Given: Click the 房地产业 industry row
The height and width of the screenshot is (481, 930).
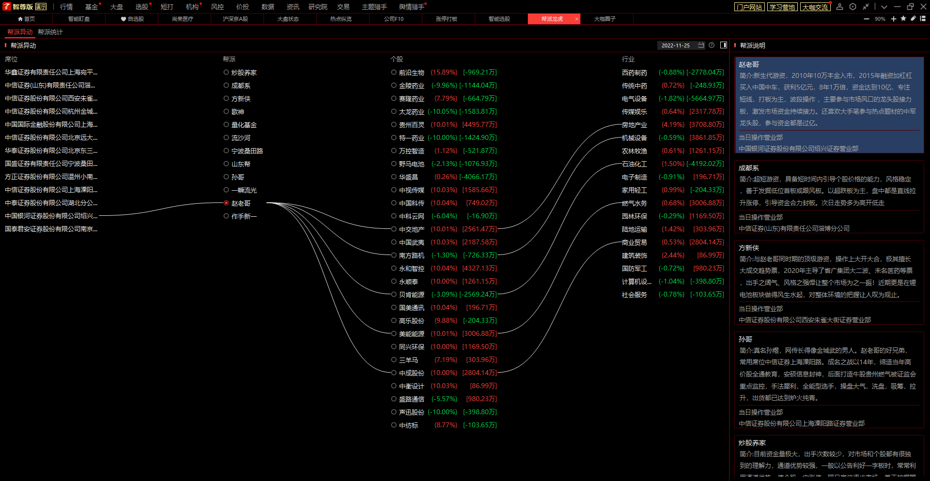Looking at the screenshot, I should [x=673, y=124].
